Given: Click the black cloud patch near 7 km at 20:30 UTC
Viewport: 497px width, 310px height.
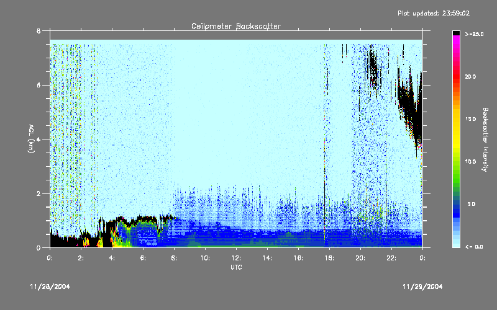Looking at the screenshot, I should 373,68.
